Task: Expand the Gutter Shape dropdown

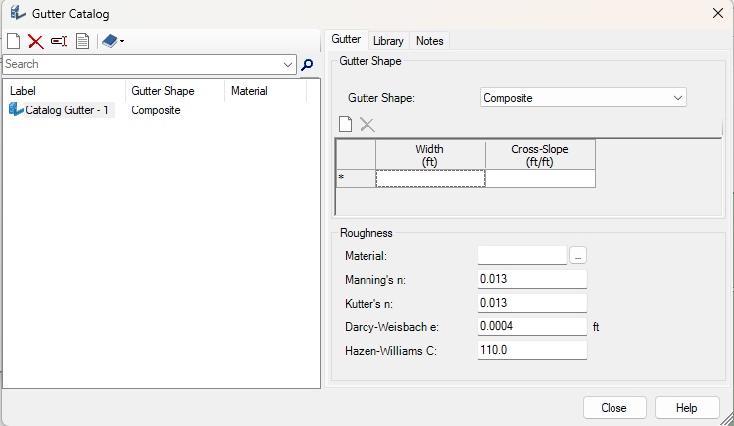Action: point(678,98)
